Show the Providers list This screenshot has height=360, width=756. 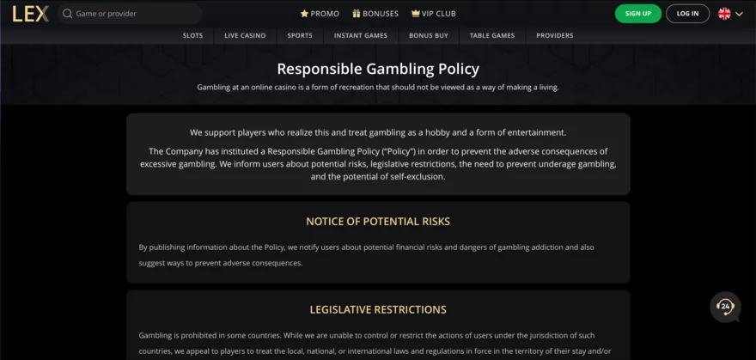pyautogui.click(x=555, y=35)
